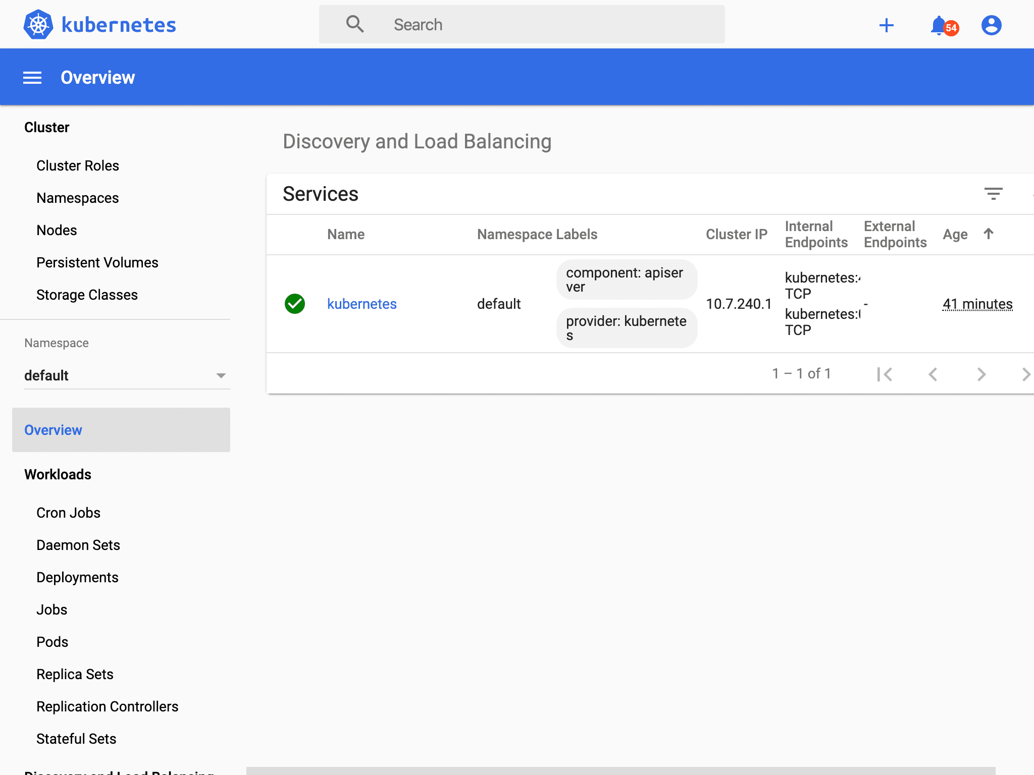Click the kubernetes wordmark in header
Image resolution: width=1034 pixels, height=775 pixels.
point(119,25)
